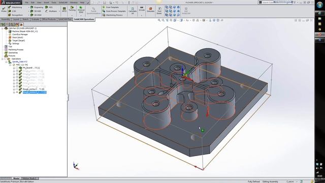This screenshot has width=325, height=183.
Task: Select the 3D HSR operation
Action: 36,11
